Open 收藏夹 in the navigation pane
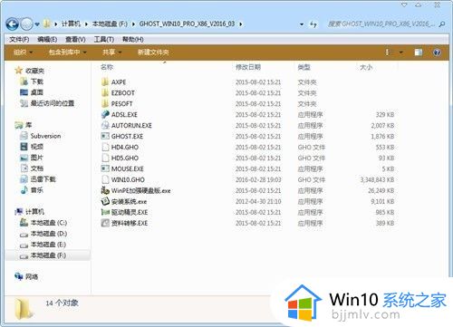The width and height of the screenshot is (453, 327). (x=35, y=71)
